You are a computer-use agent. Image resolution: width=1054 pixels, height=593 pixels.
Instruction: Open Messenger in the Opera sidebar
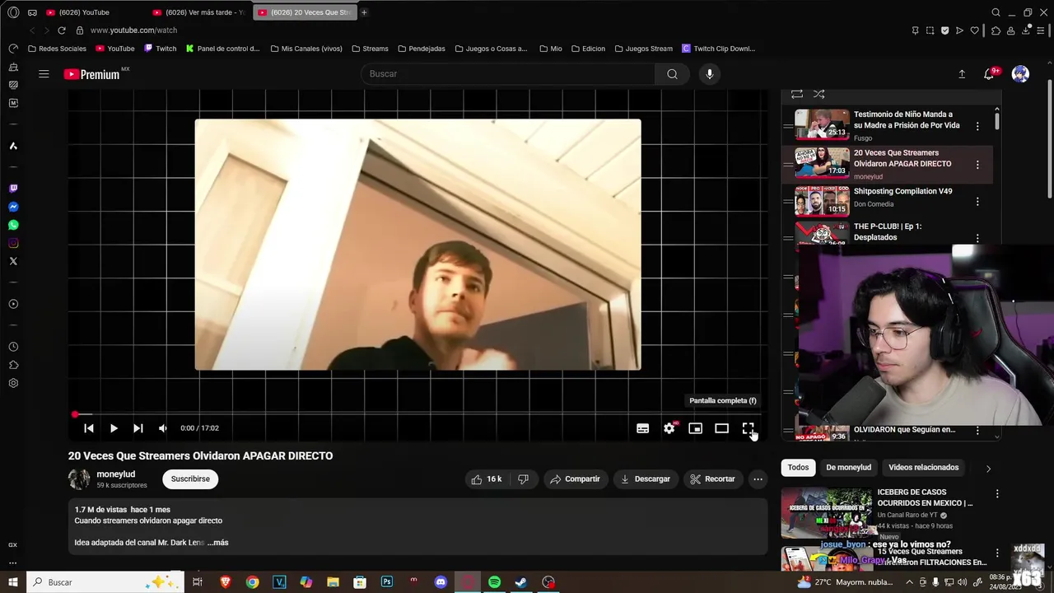click(13, 207)
